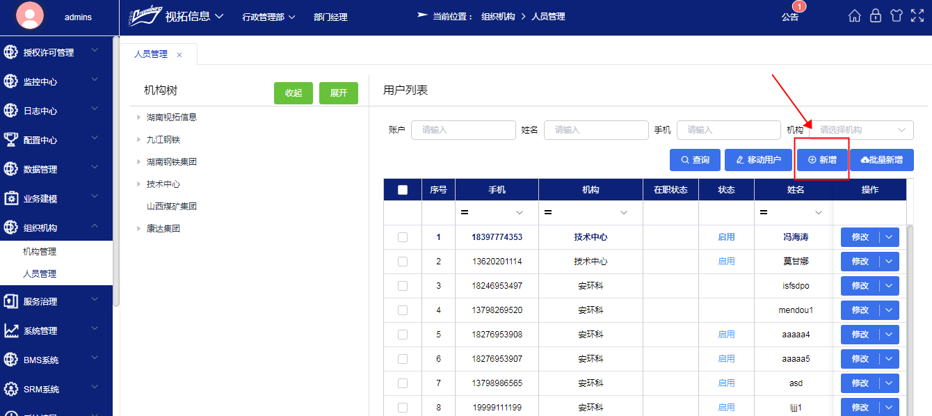Screen dimensions: 932x416
Task: Open the 请选择机构 dropdown
Action: (x=861, y=130)
